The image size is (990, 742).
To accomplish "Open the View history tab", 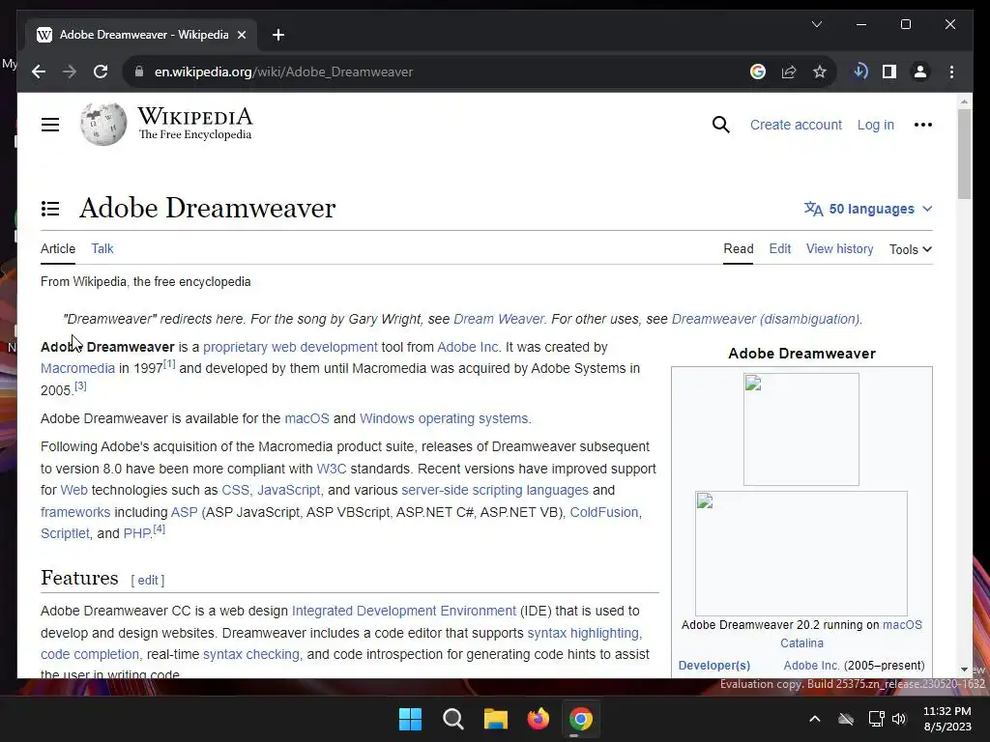I will (840, 248).
